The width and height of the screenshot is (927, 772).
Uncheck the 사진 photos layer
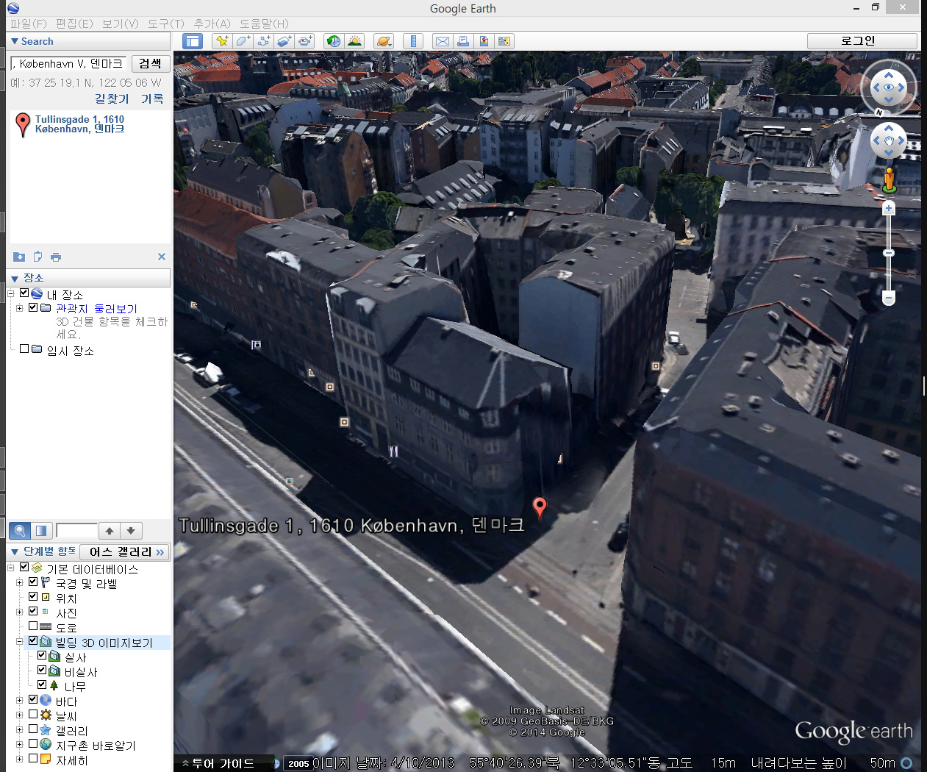(33, 612)
